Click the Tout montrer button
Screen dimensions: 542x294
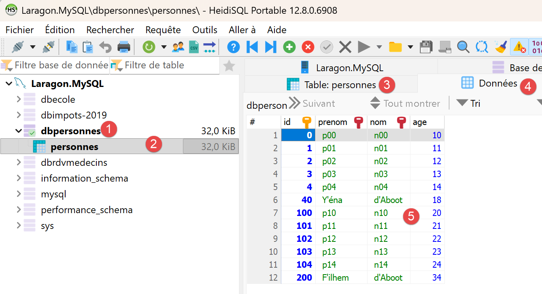(405, 104)
